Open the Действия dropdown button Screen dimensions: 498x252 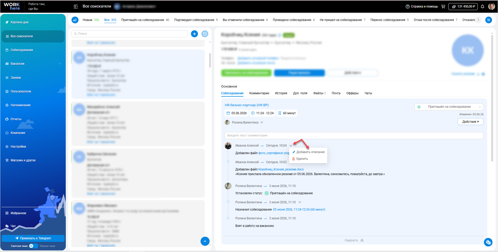coord(470,122)
